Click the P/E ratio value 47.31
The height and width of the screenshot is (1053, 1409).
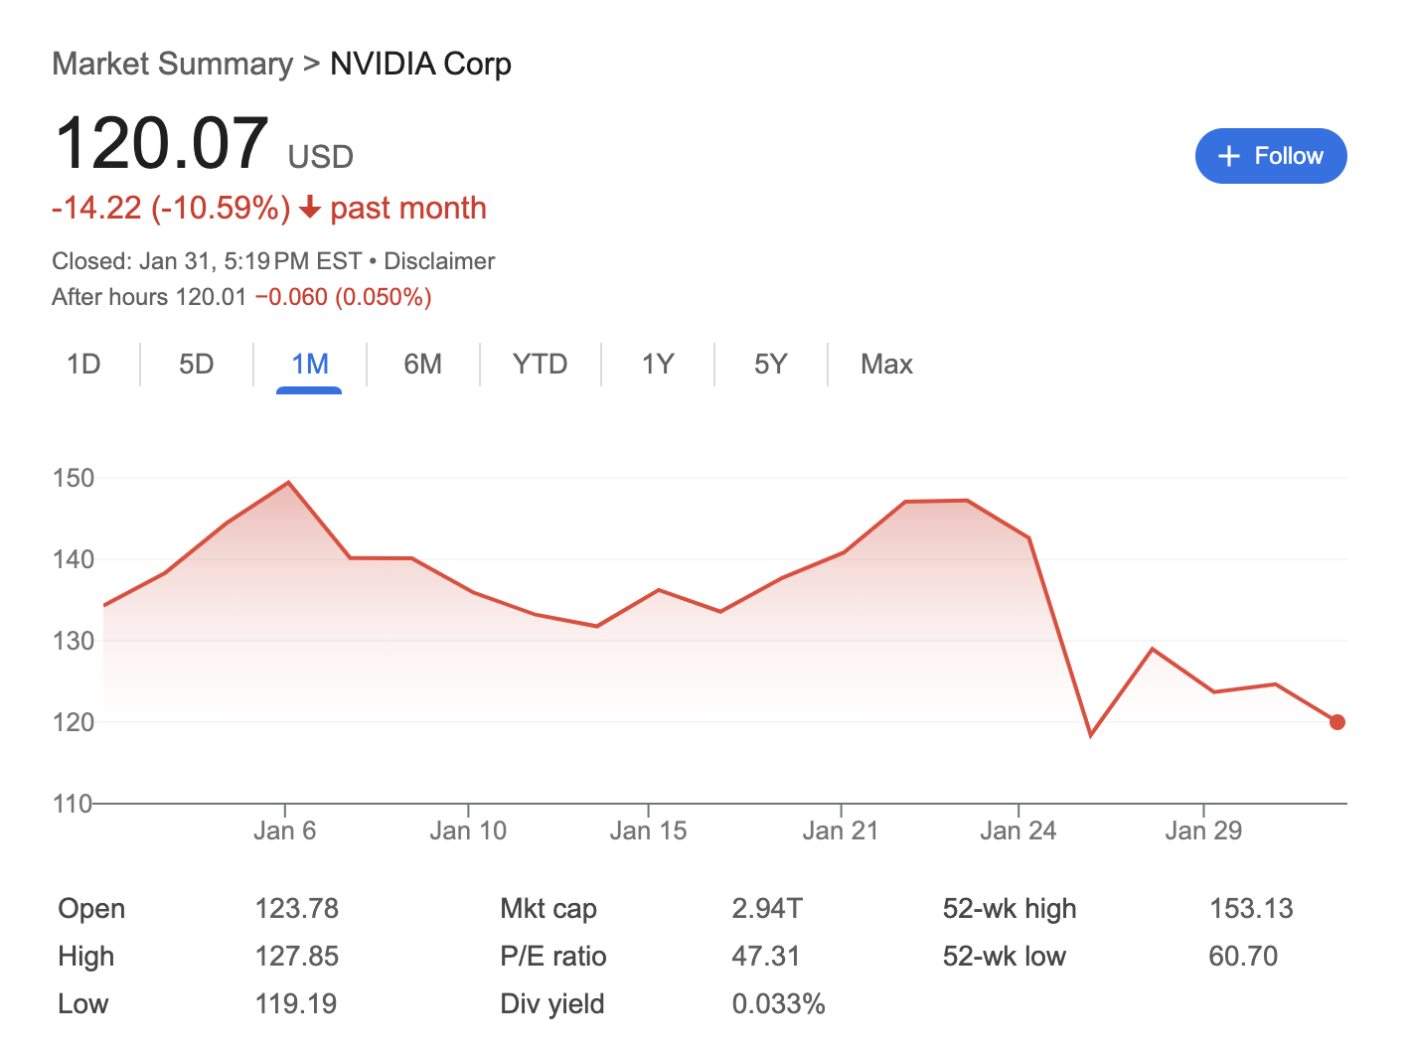pos(765,956)
